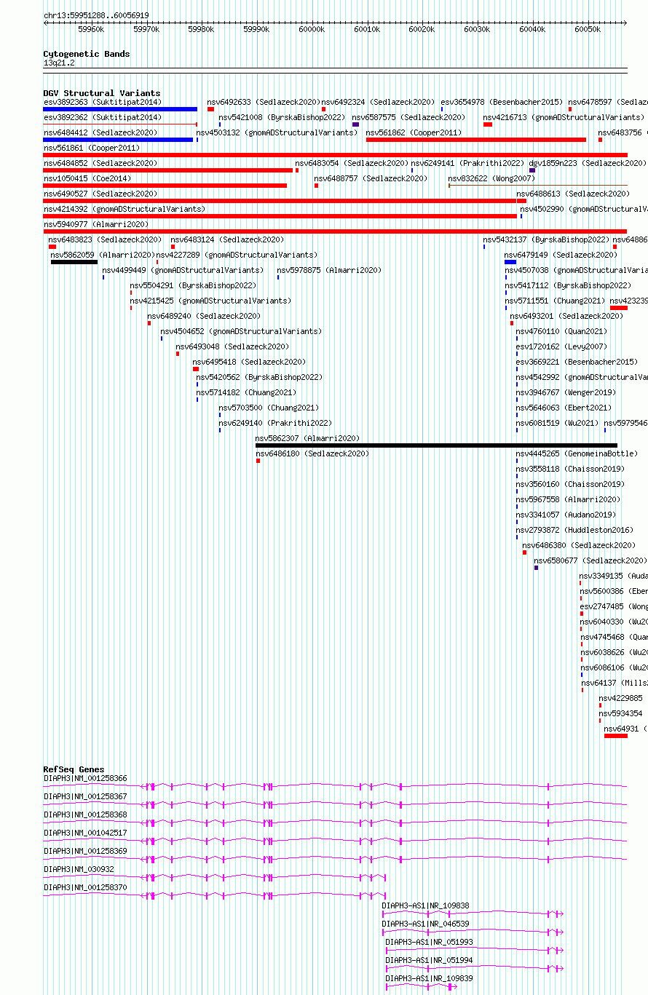Open gene transcript DIAPH3-AS1|NR_109839

[x=429, y=978]
